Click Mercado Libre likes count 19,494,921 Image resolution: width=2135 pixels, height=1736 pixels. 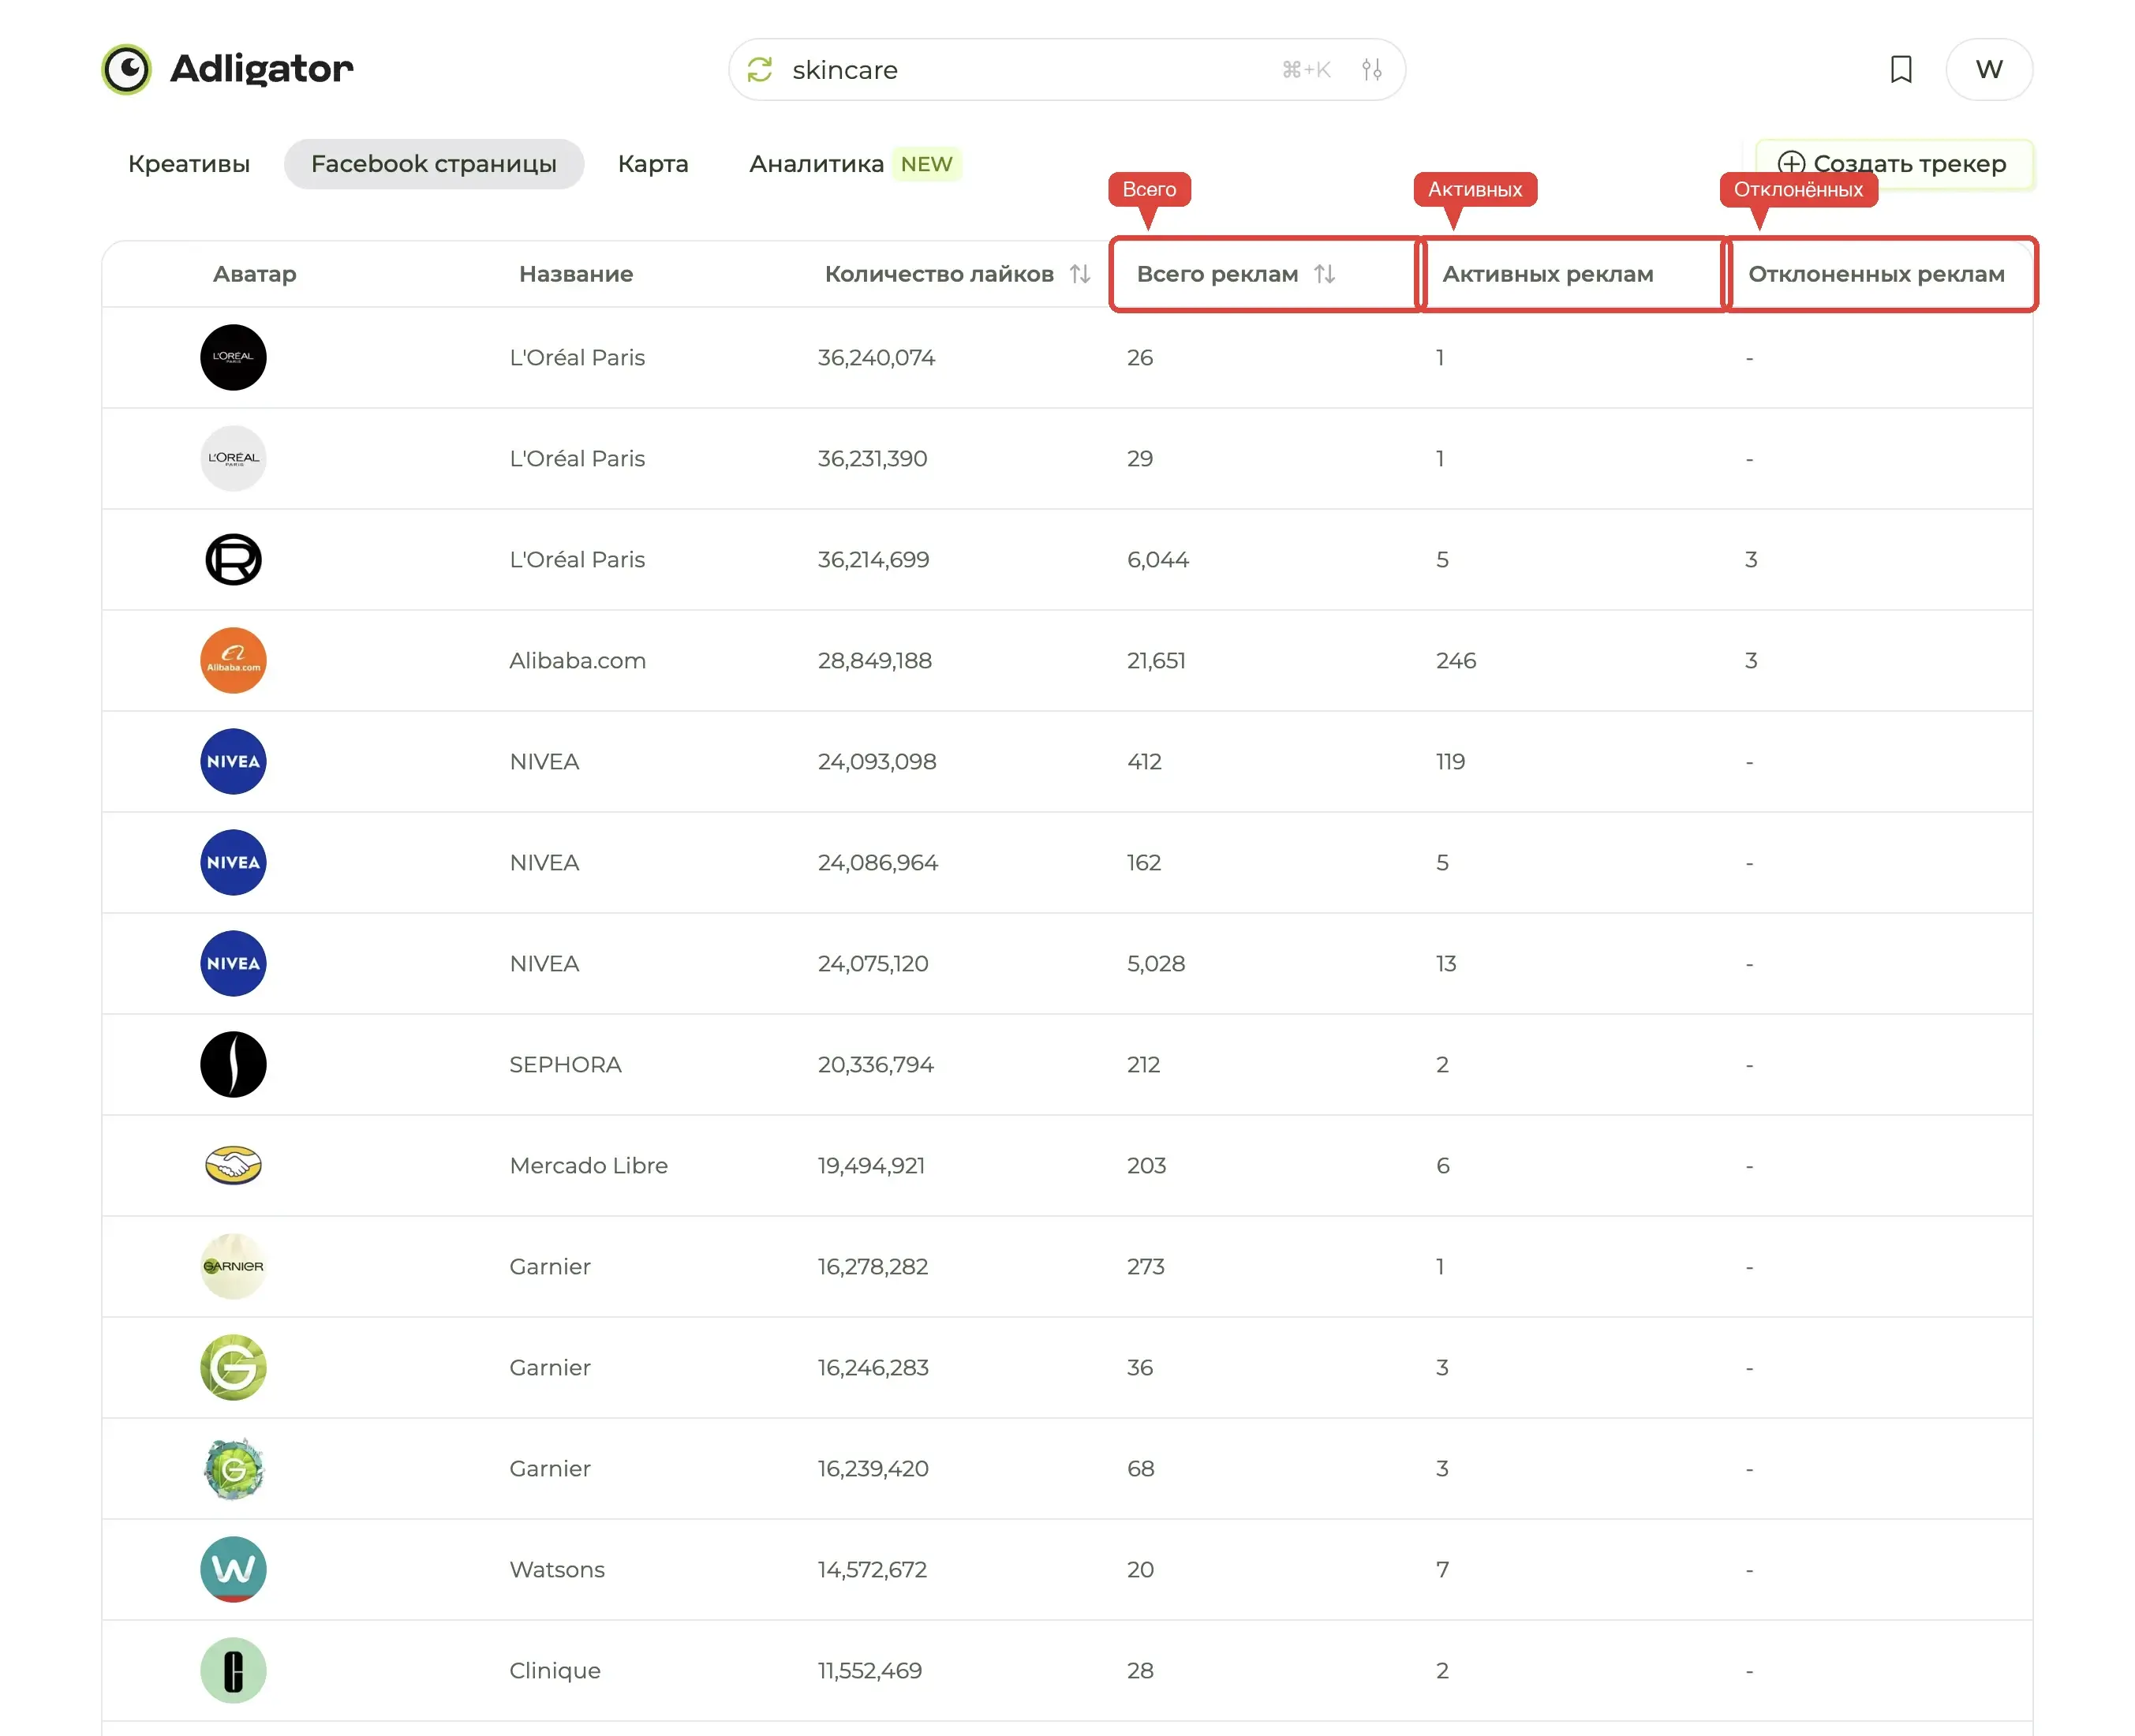point(872,1165)
